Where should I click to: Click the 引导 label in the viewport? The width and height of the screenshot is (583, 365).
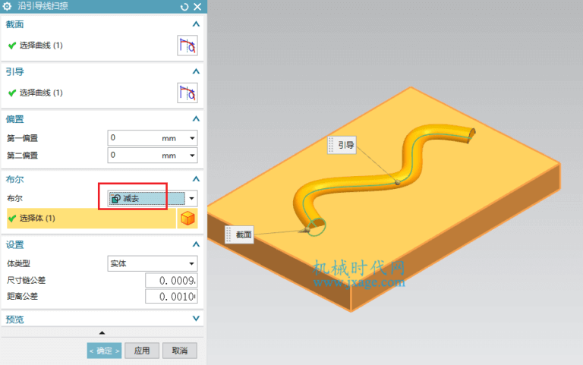[342, 145]
